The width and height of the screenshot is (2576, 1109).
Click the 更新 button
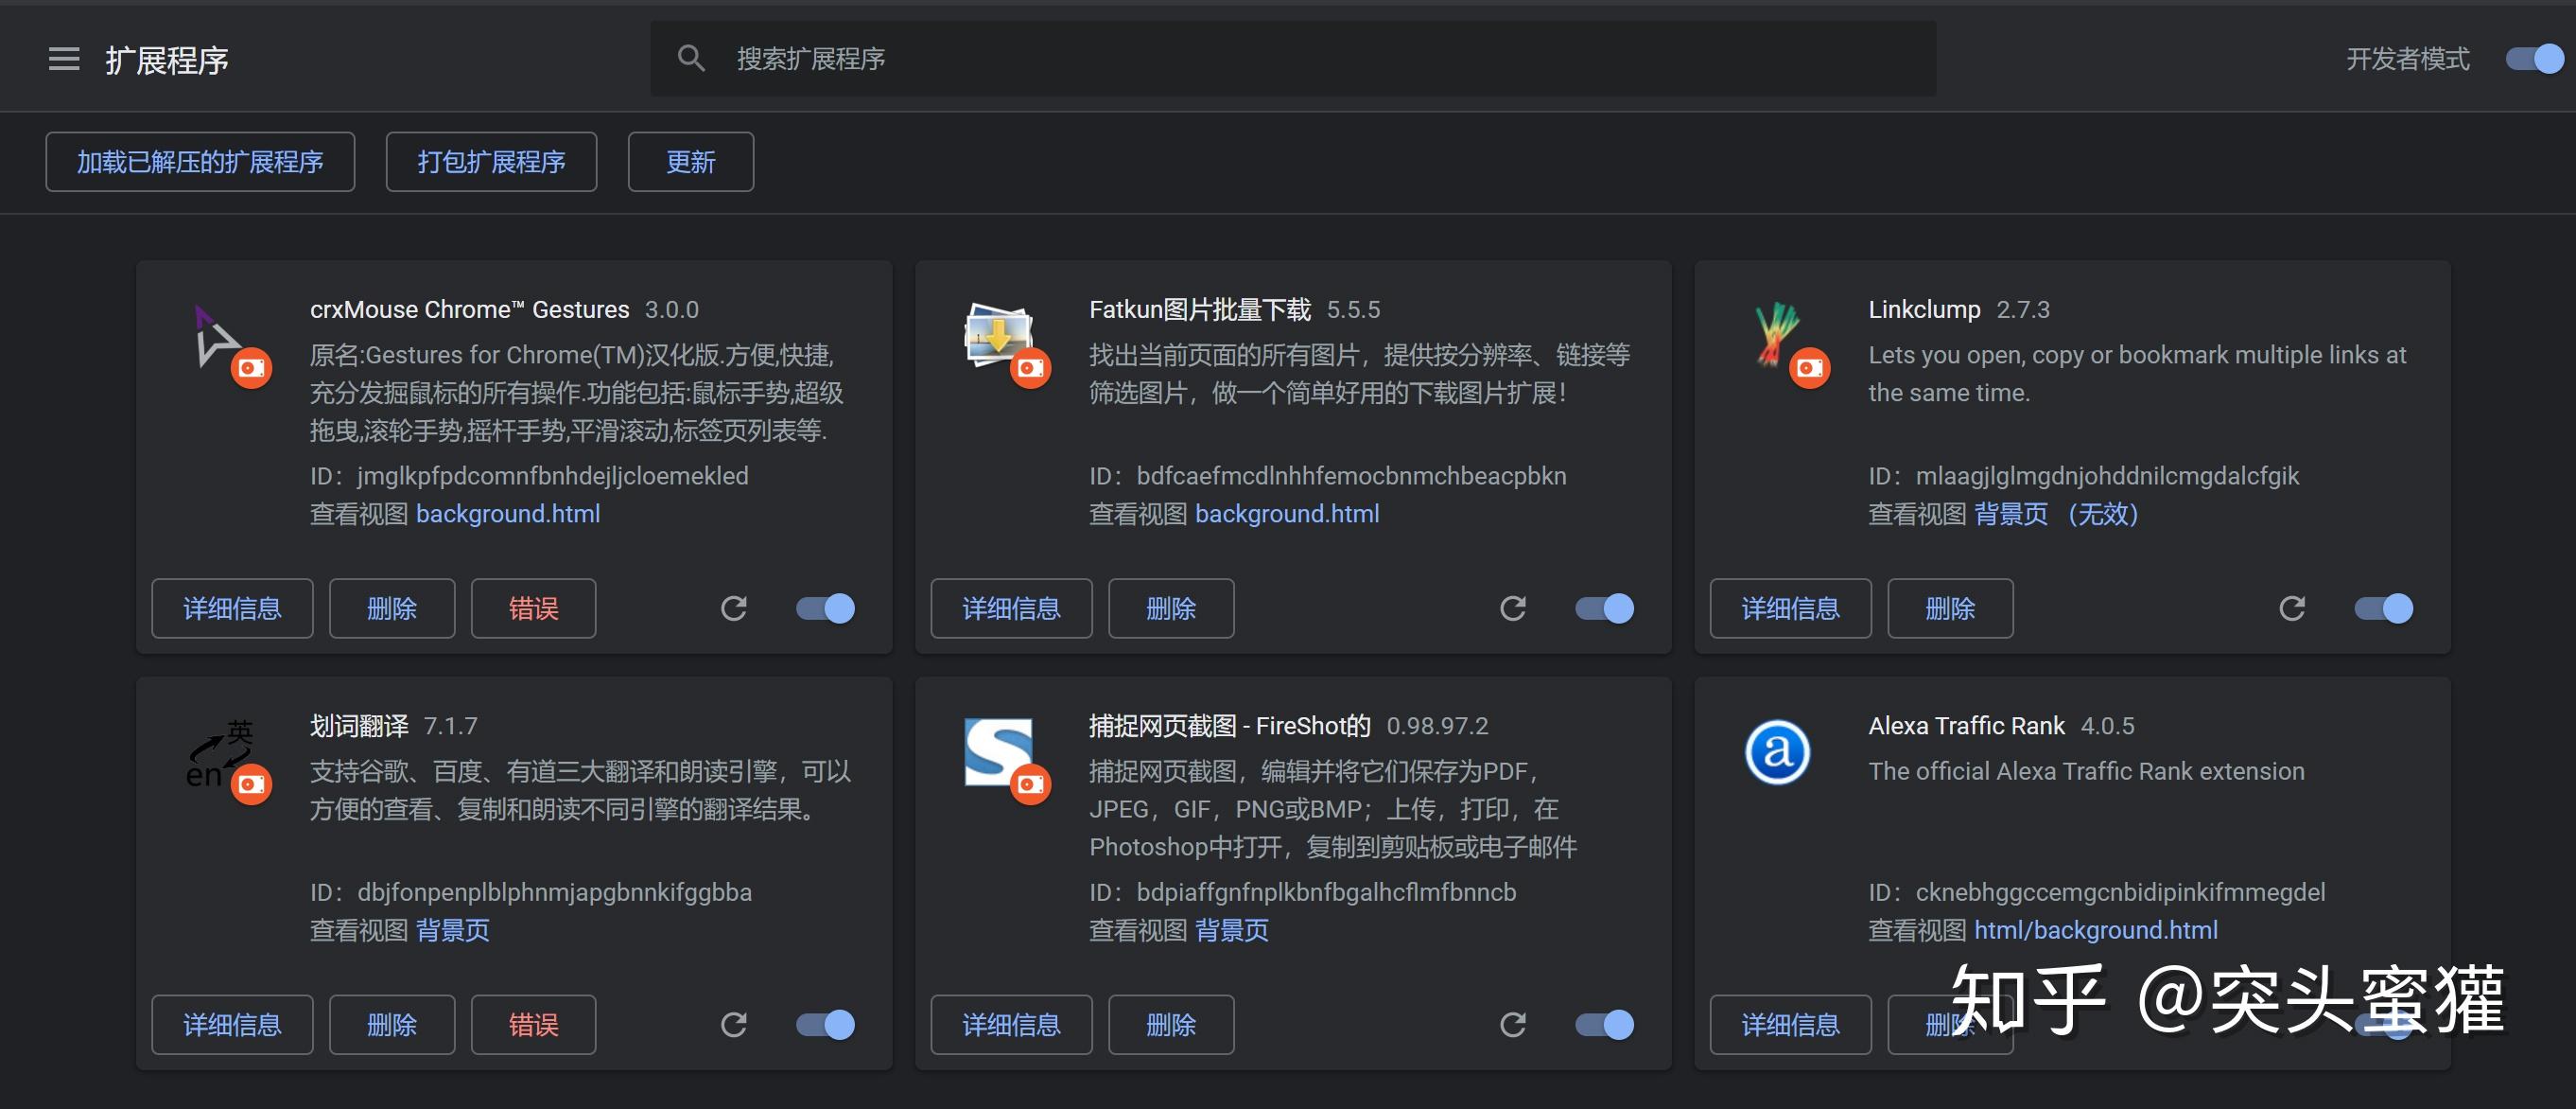coord(690,162)
